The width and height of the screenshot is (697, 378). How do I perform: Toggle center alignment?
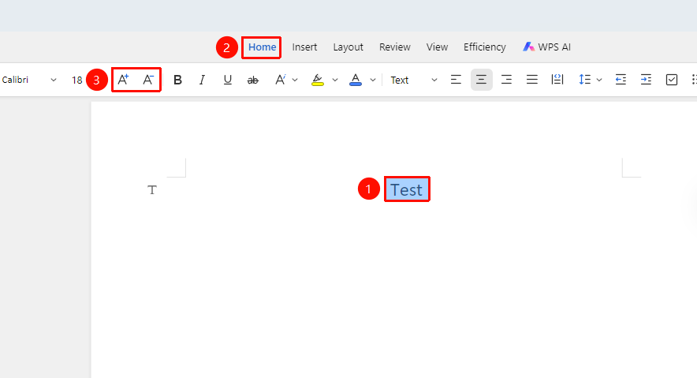pyautogui.click(x=482, y=80)
